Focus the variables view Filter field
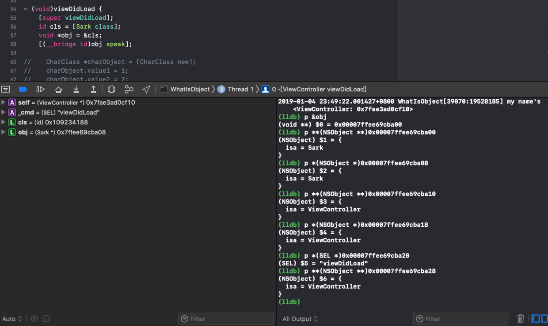The width and height of the screenshot is (548, 326). tap(226, 319)
